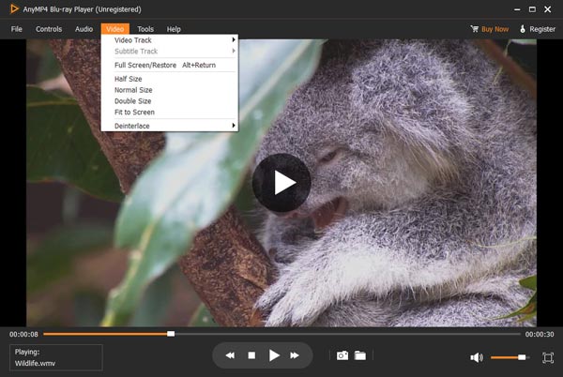Click the shopping cart Buy Now icon
563x377 pixels.
tap(475, 29)
